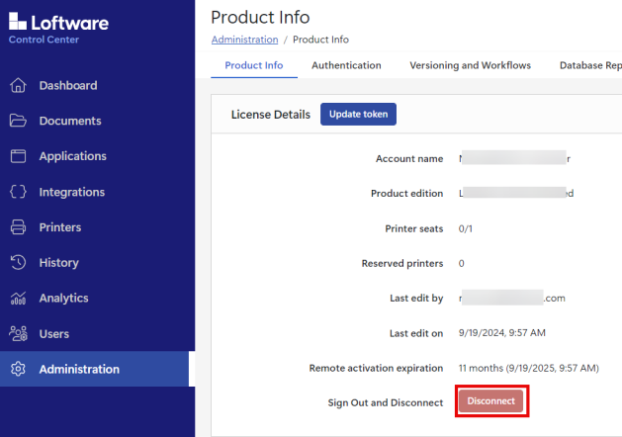Go to Analytics in the sidebar
This screenshot has height=437, width=622.
tap(63, 299)
